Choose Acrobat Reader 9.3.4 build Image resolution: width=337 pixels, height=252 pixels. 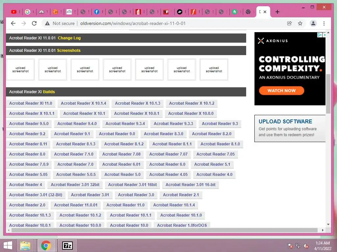tap(125, 124)
